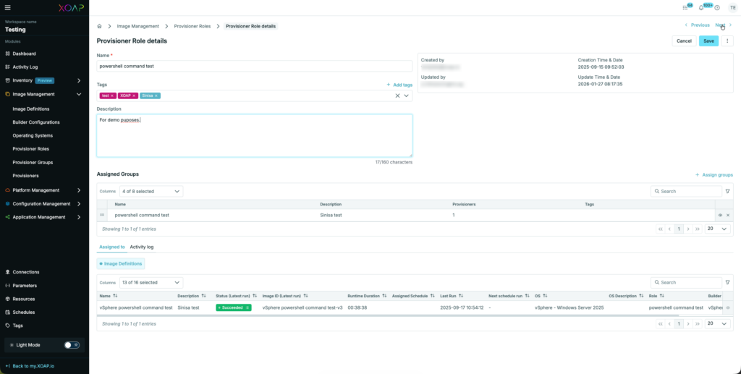
Task: Open the notifications bell icon
Action: tap(700, 7)
